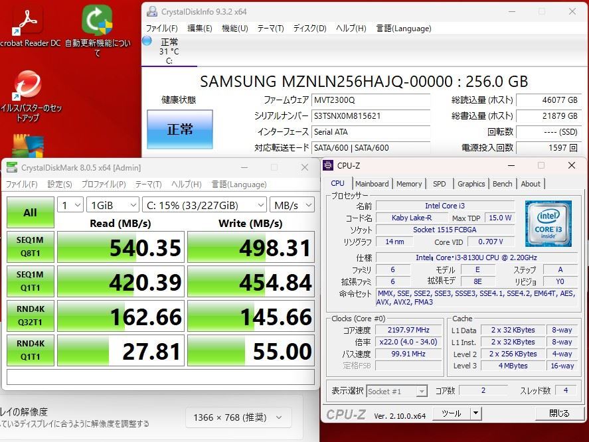Screen dimensions: 589x442
Task: Switch to the Mainboard tab in CPU-Z
Action: click(372, 184)
